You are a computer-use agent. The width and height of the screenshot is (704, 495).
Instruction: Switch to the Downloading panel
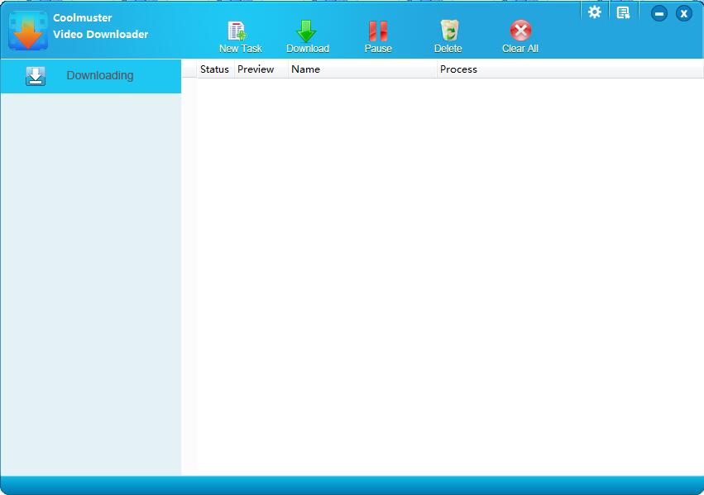point(99,75)
